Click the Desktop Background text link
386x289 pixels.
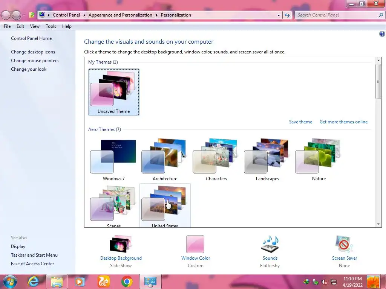tap(121, 258)
